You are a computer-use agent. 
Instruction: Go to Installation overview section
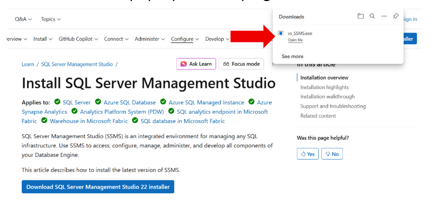(x=324, y=78)
